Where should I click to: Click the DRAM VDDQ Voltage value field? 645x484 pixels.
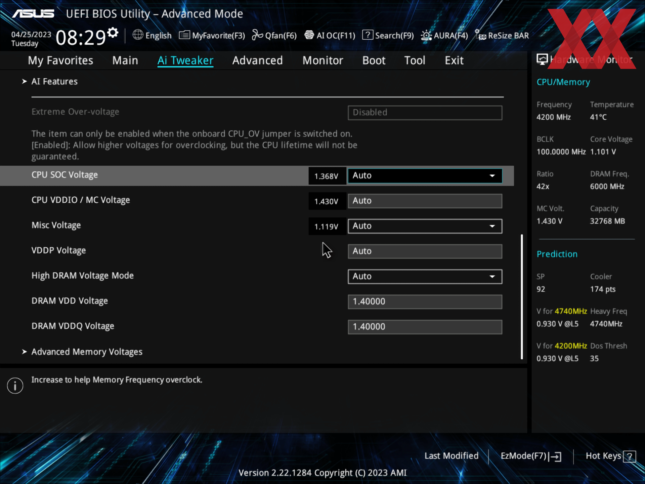[x=425, y=327]
